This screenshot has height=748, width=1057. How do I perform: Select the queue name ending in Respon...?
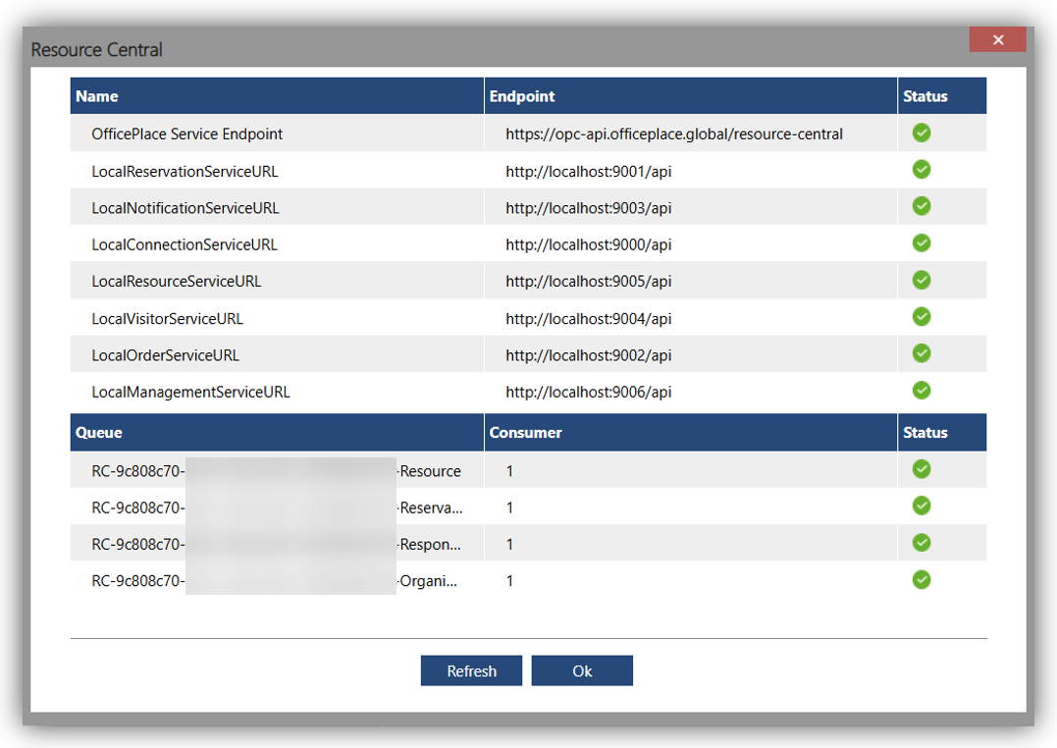click(277, 544)
